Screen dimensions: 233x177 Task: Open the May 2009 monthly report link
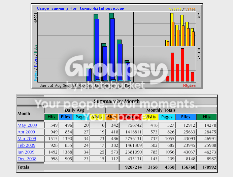click(x=27, y=125)
